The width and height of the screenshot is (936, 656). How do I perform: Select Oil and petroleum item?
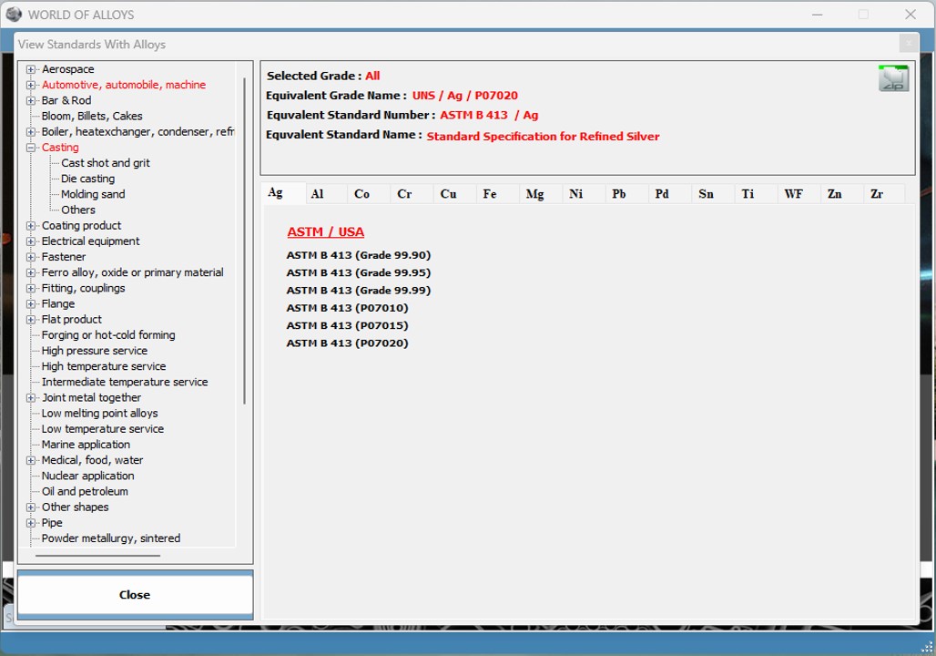pos(85,492)
